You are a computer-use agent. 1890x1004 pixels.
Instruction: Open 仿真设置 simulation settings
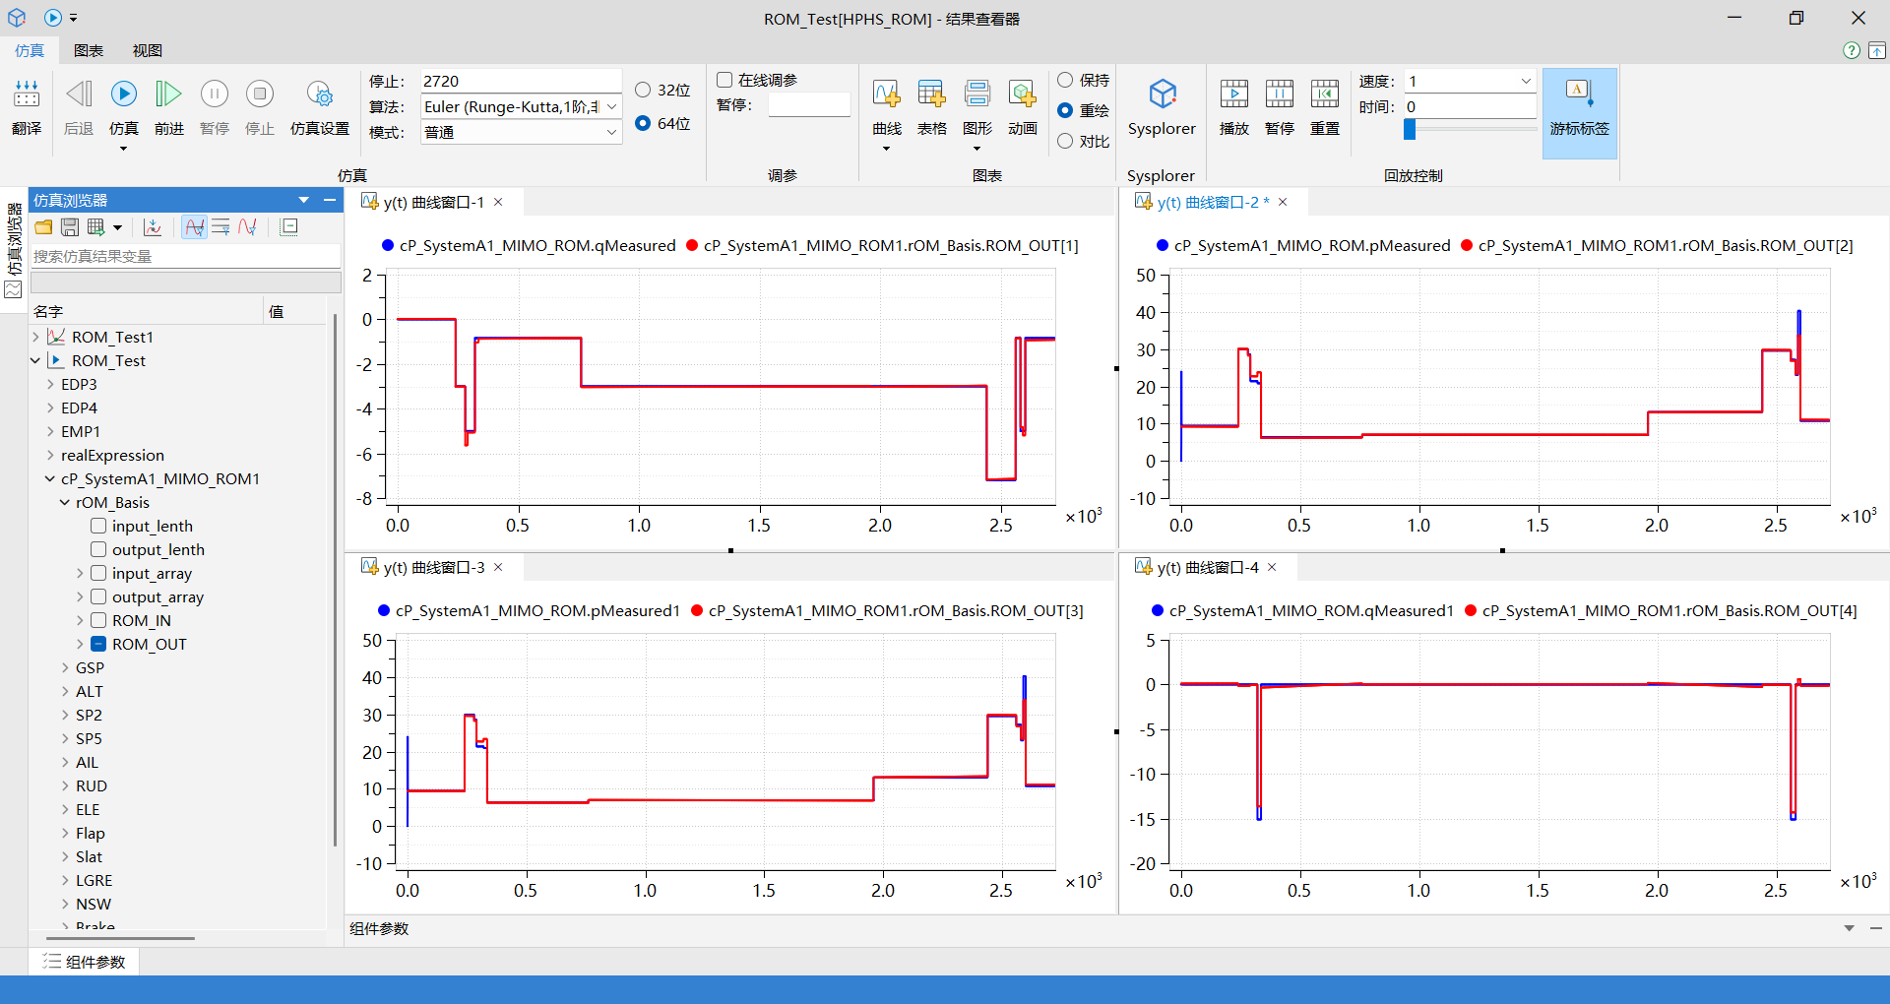[319, 95]
